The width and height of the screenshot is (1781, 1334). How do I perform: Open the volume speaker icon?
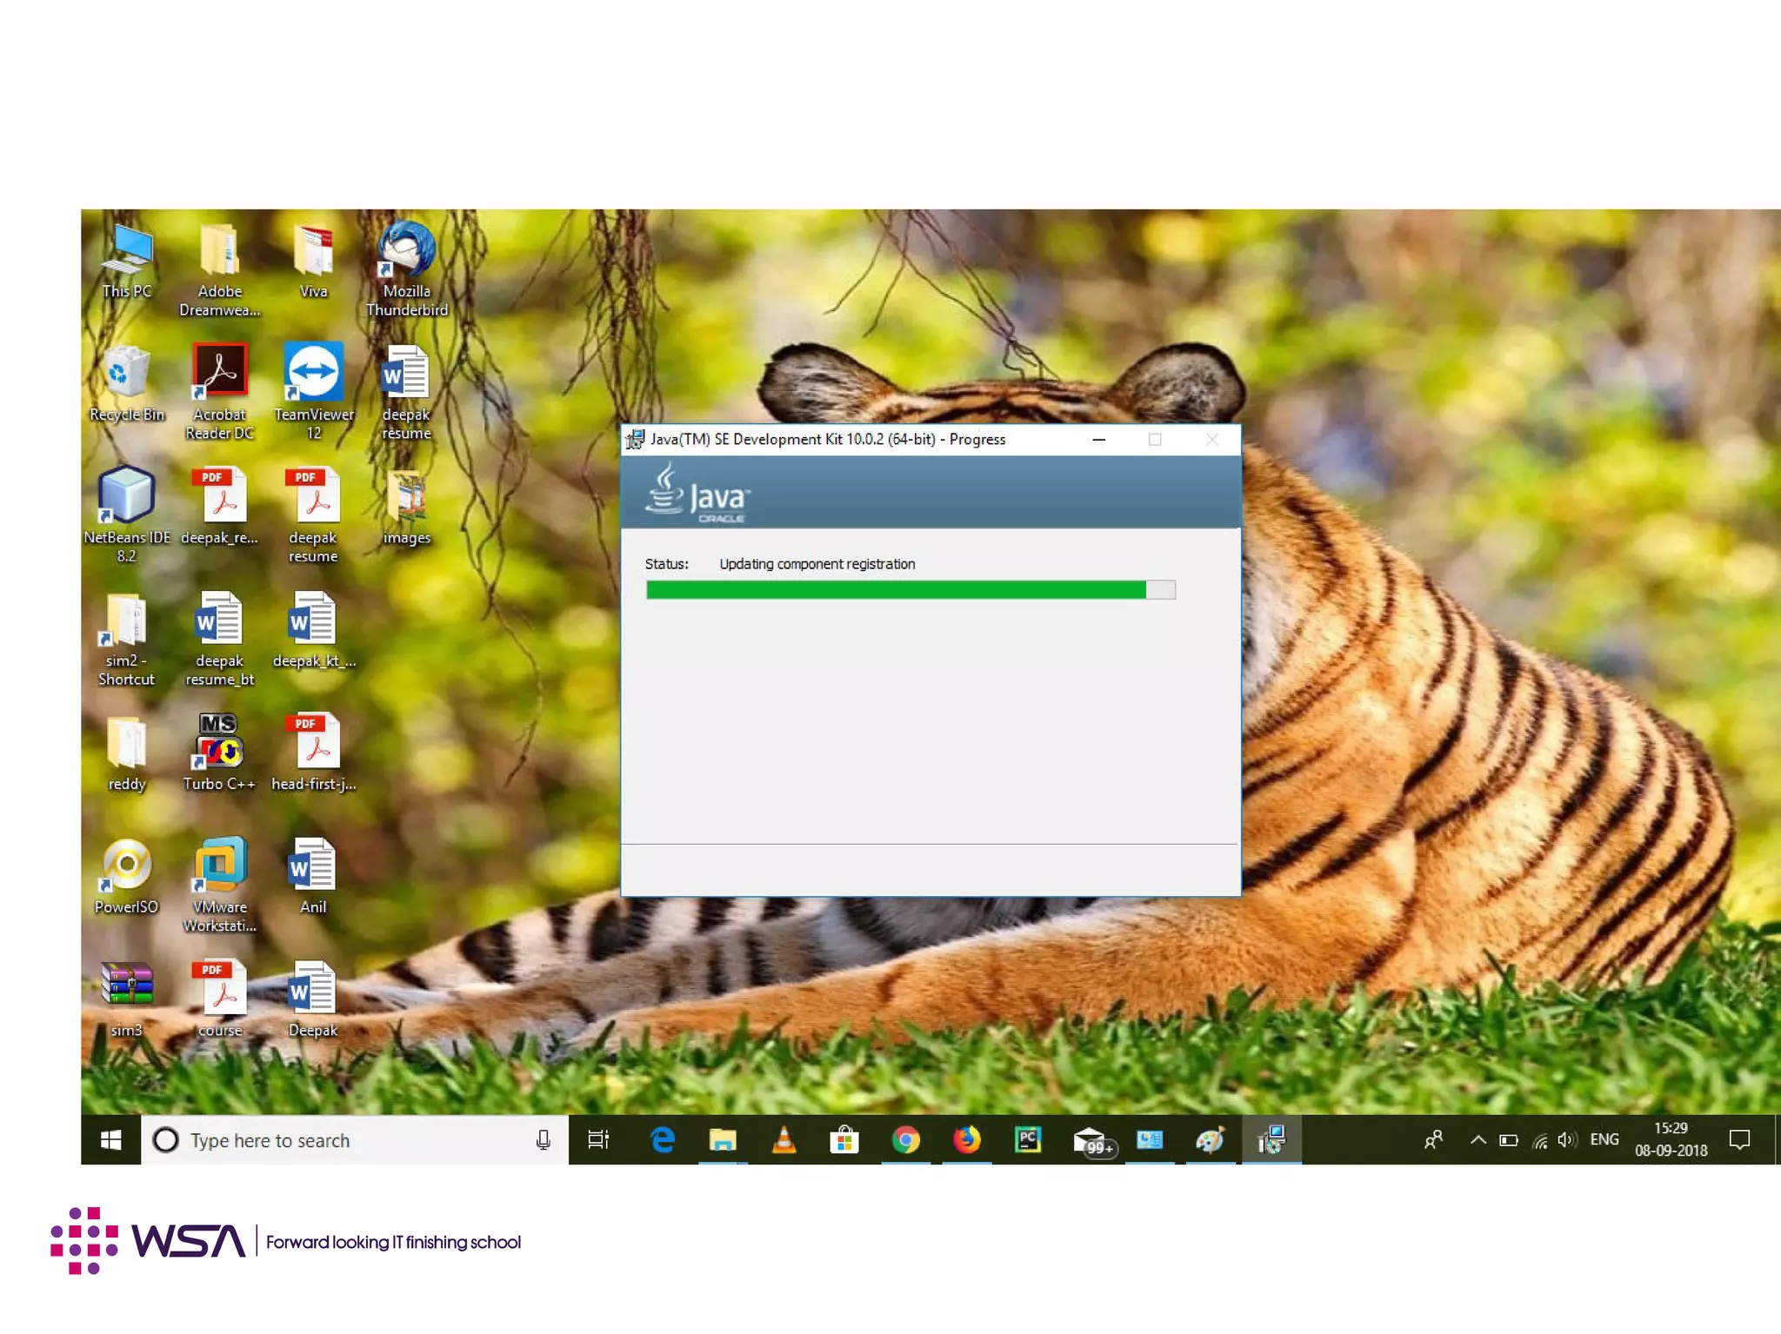point(1567,1139)
